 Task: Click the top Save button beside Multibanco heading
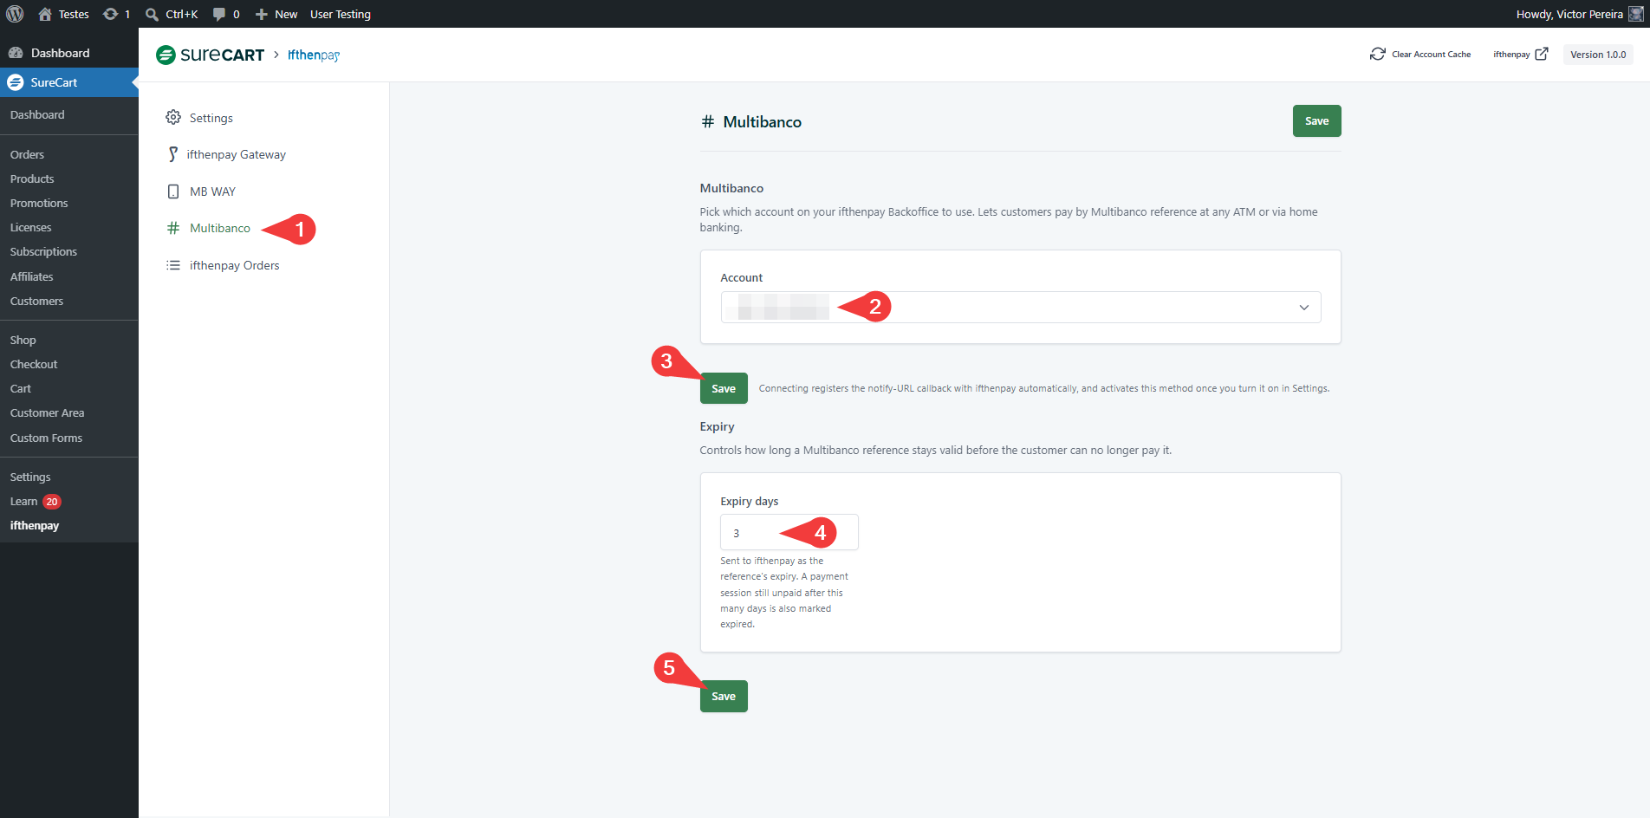point(1316,120)
